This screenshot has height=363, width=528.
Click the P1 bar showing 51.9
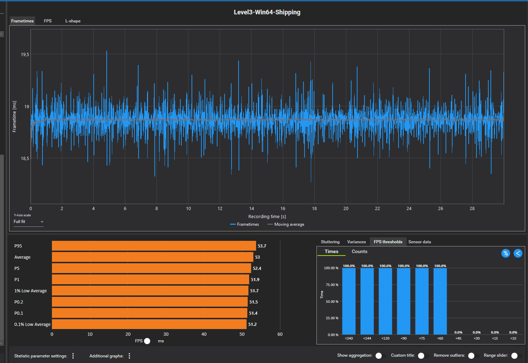click(151, 279)
